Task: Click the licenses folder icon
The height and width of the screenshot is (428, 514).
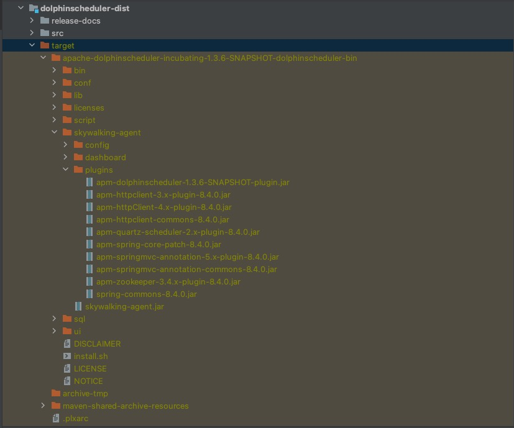Action: point(67,108)
